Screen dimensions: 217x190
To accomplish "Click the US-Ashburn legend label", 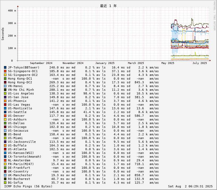I will (x=17, y=119).
